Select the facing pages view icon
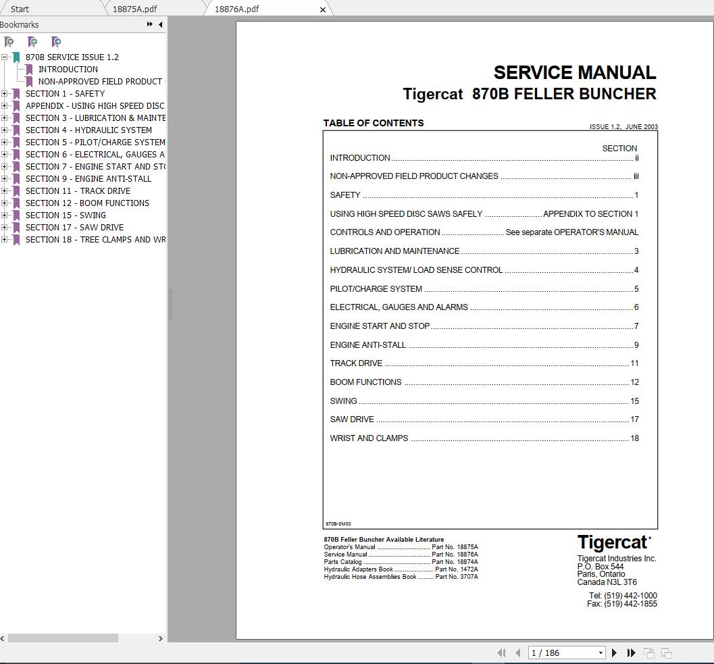The width and height of the screenshot is (714, 664). click(x=667, y=653)
